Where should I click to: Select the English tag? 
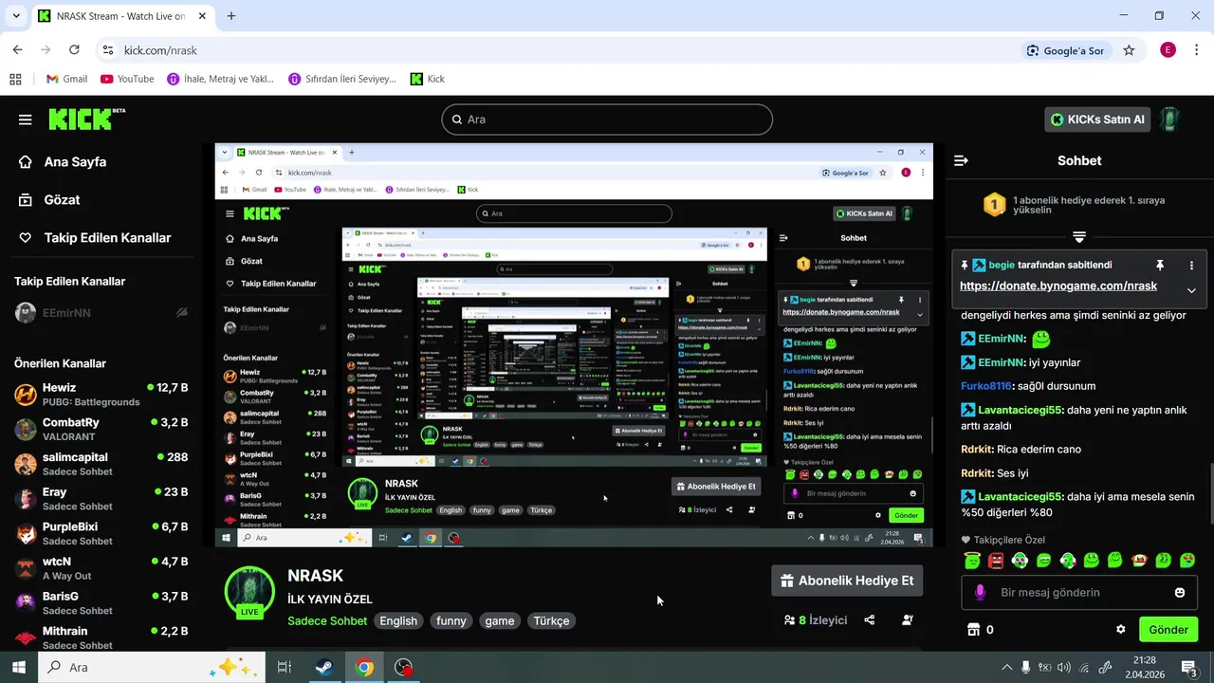click(x=398, y=621)
